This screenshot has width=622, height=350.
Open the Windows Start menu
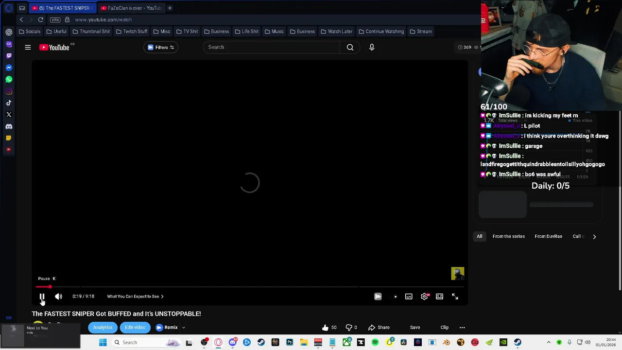click(103, 343)
